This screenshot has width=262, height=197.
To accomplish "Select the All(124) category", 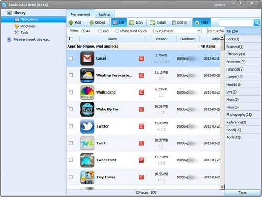I will pyautogui.click(x=243, y=31).
